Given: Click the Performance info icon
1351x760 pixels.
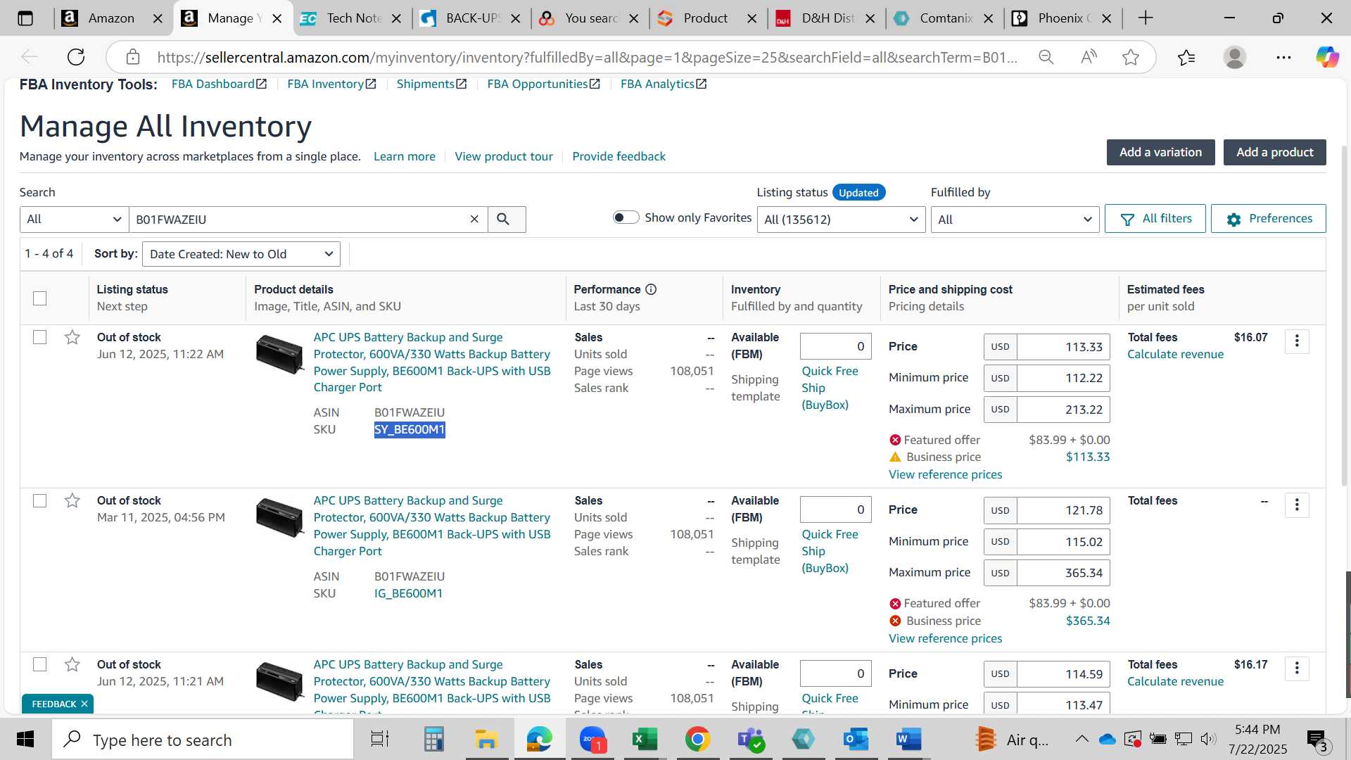Looking at the screenshot, I should click(651, 289).
